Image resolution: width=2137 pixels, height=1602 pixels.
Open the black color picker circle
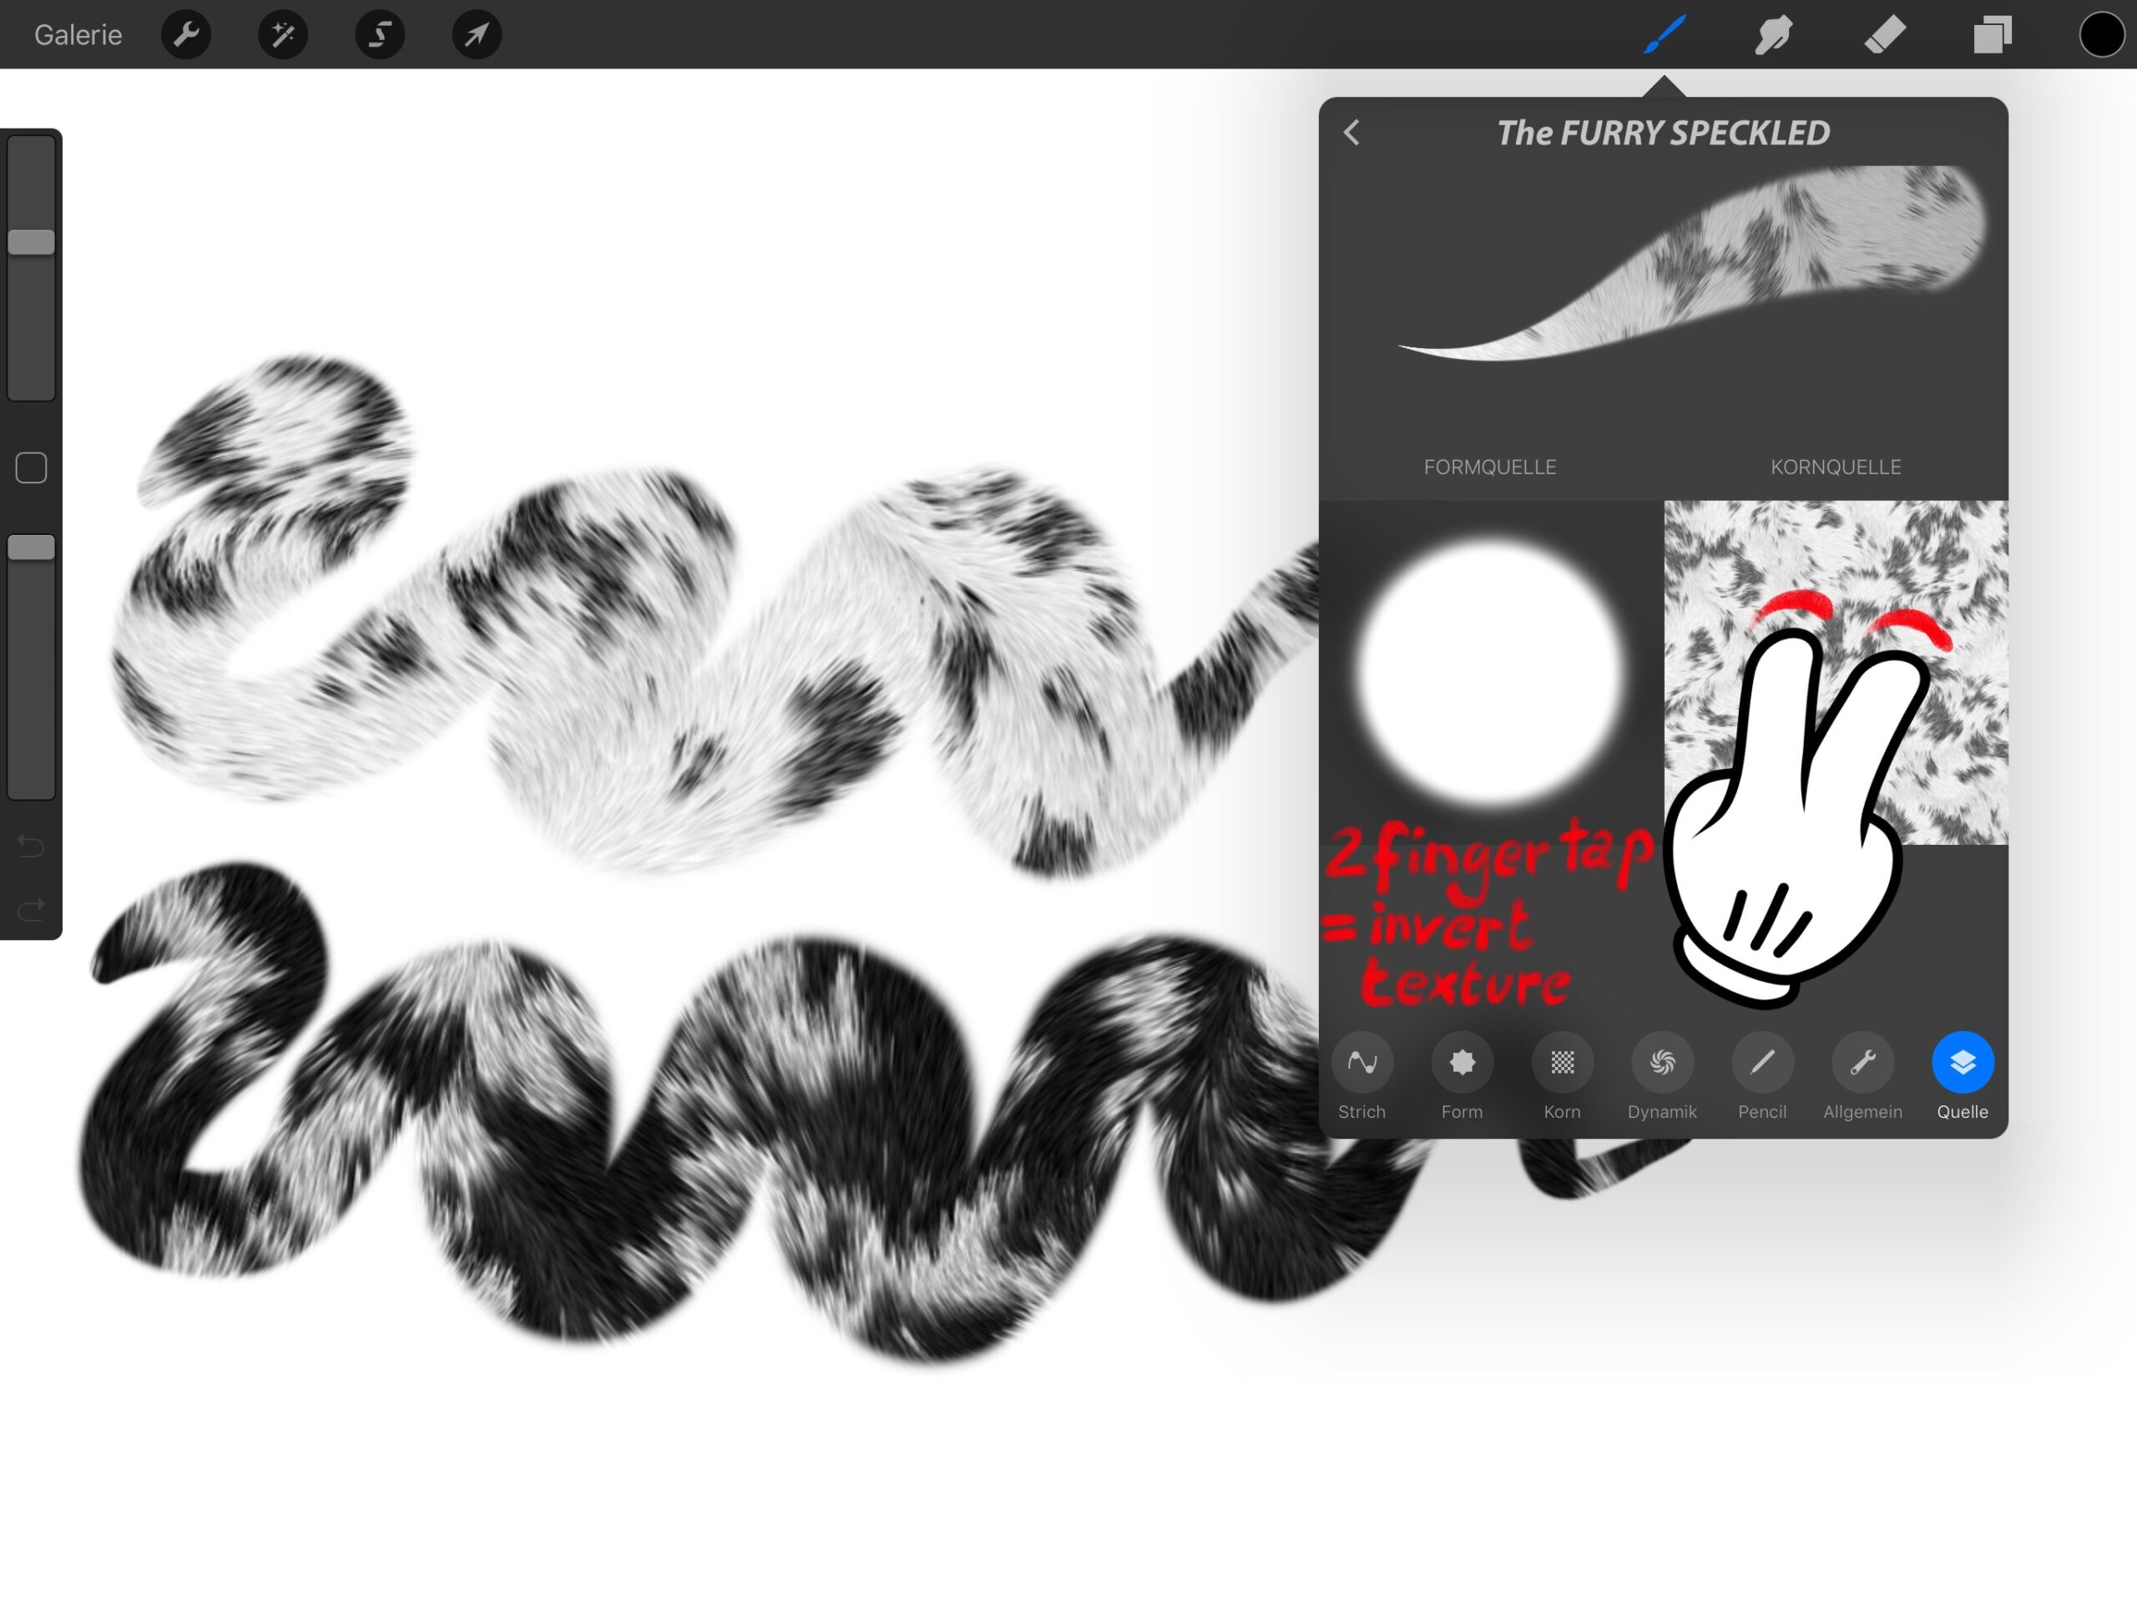click(x=2100, y=35)
